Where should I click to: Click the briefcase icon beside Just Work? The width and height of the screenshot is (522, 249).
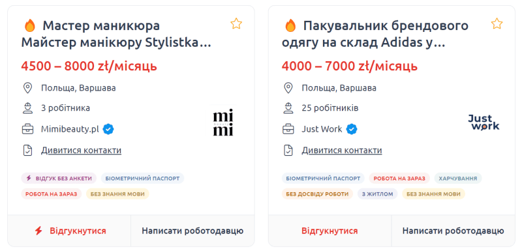coord(288,129)
